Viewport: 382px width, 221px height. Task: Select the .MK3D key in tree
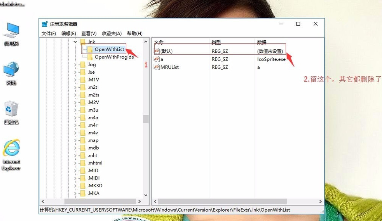(x=95, y=185)
